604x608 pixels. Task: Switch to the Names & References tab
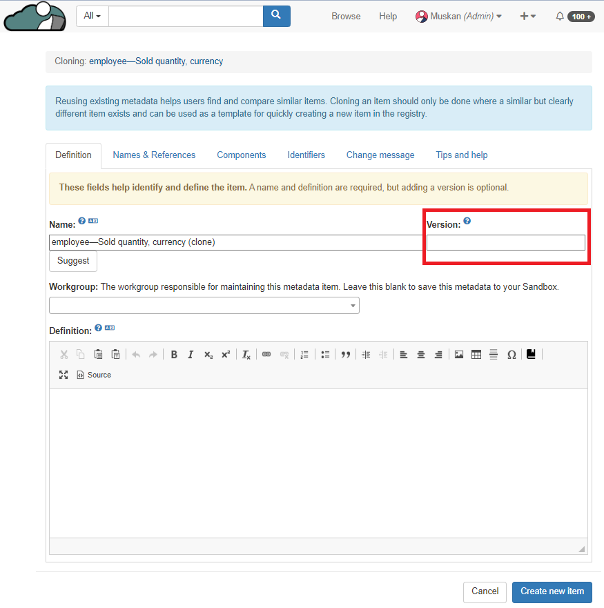(x=154, y=155)
